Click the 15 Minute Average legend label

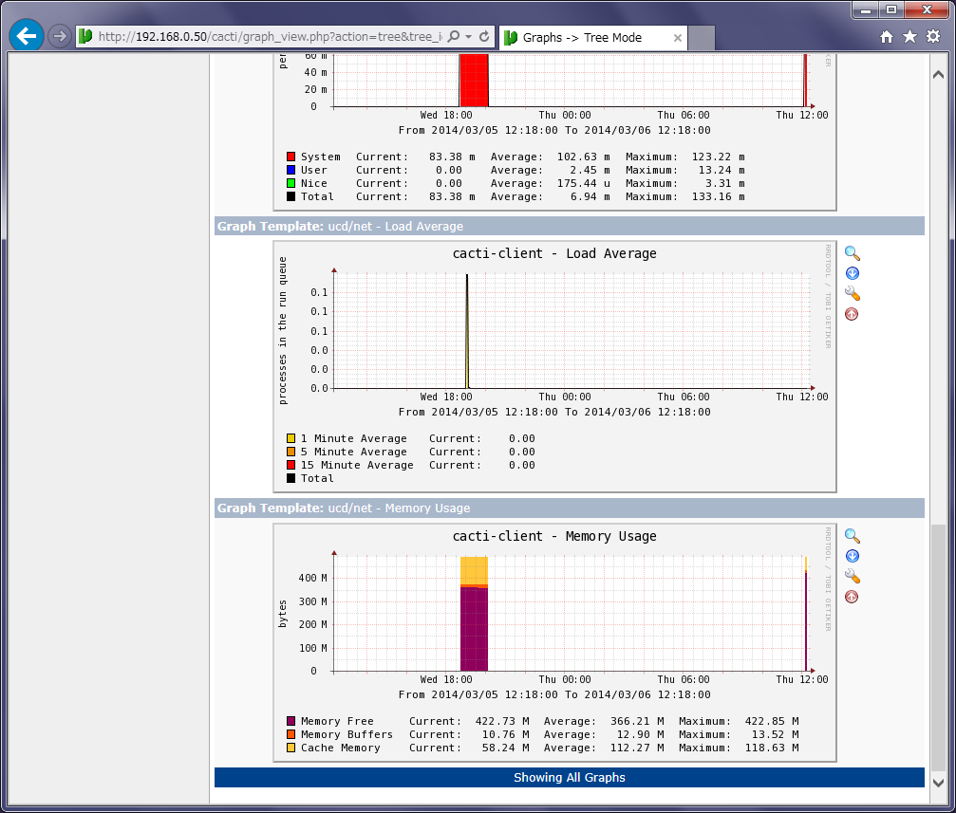(x=357, y=465)
